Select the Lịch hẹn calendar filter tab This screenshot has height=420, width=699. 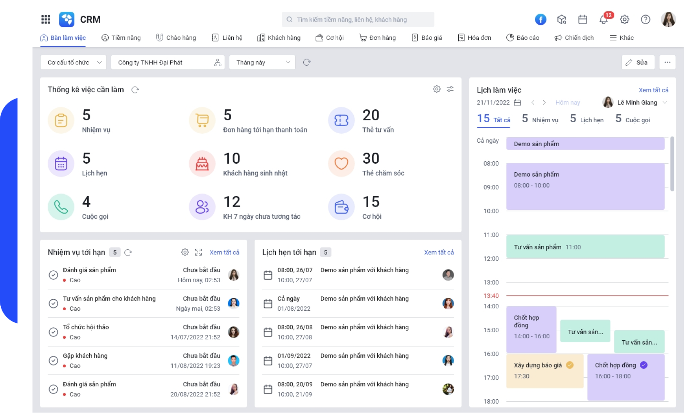tap(587, 119)
